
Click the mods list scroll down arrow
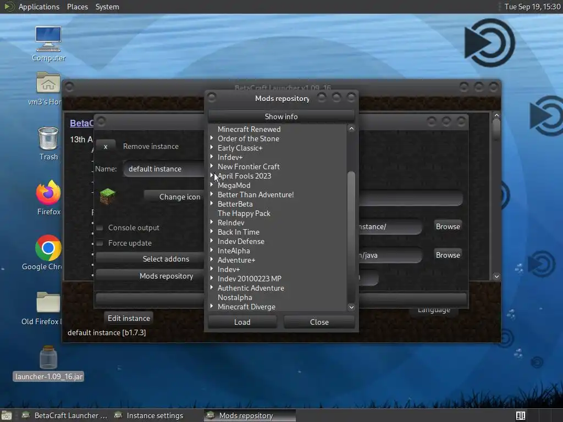point(351,307)
